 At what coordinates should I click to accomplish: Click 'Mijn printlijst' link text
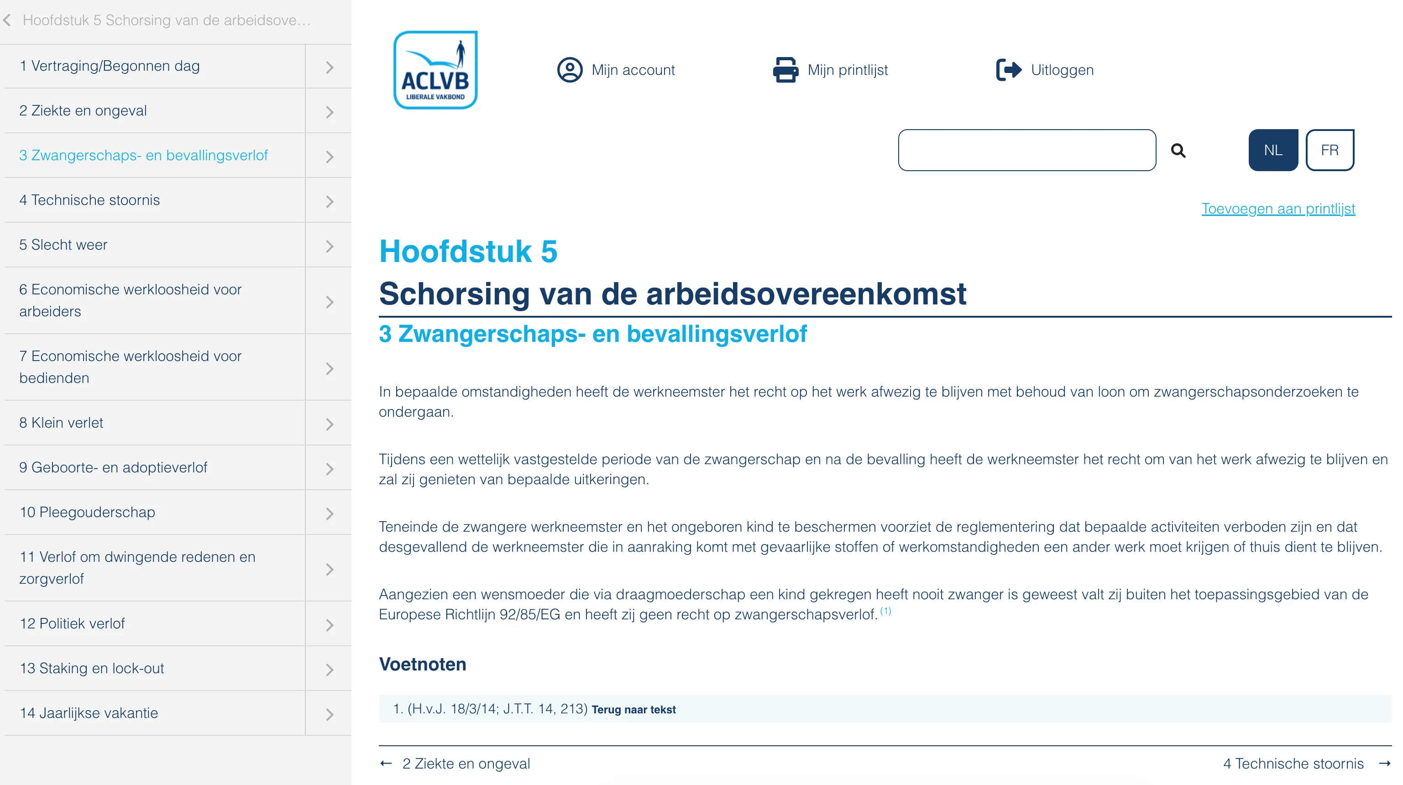(848, 70)
